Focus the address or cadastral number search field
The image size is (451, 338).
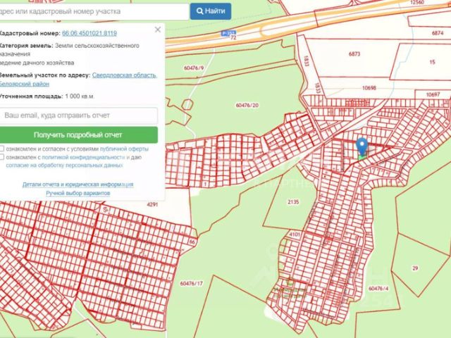(x=94, y=11)
